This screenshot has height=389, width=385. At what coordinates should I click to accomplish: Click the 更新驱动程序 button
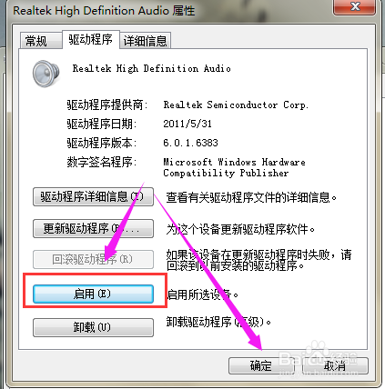pyautogui.click(x=93, y=228)
